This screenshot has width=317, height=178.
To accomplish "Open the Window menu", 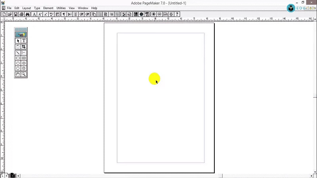I will click(83, 8).
